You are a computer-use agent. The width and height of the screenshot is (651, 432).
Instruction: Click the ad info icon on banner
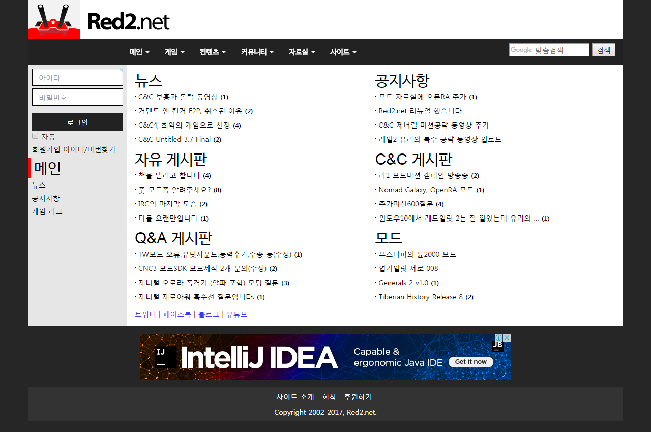click(x=499, y=337)
